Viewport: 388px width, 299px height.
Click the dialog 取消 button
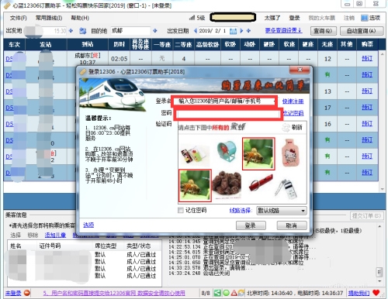(x=292, y=225)
